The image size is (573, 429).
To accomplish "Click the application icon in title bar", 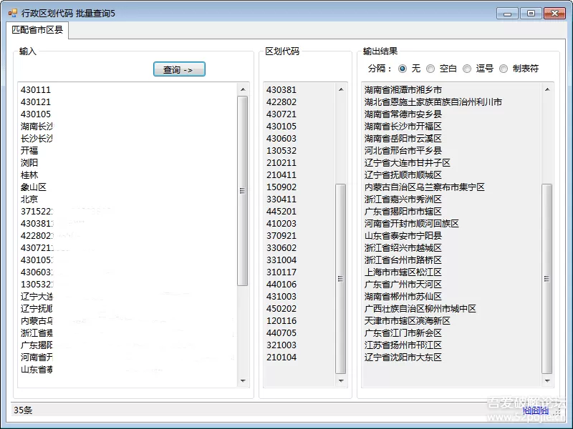I will click(x=12, y=13).
